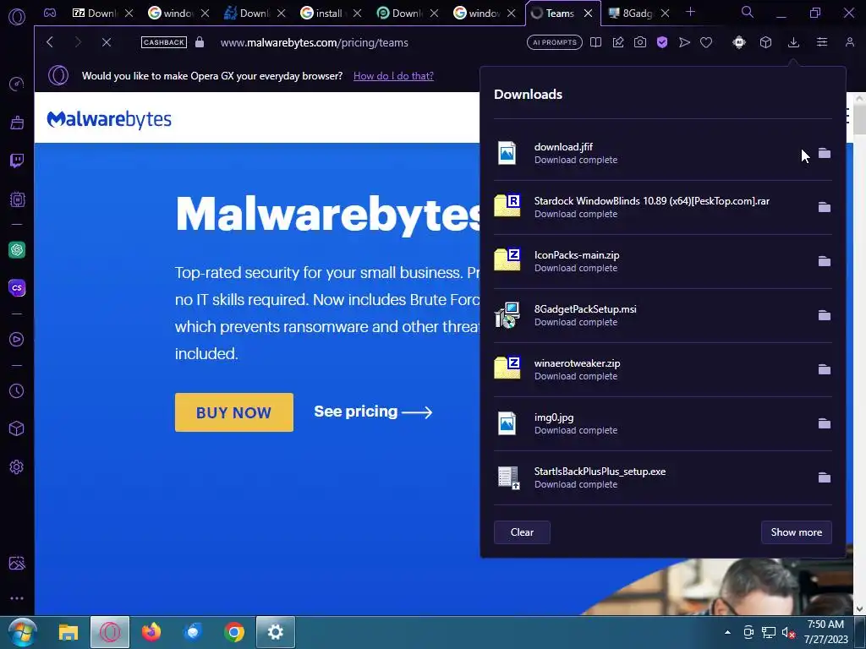Screen dimensions: 866x649
Task: Show 8GadgetPackSetup.msi in folder
Action: click(824, 315)
